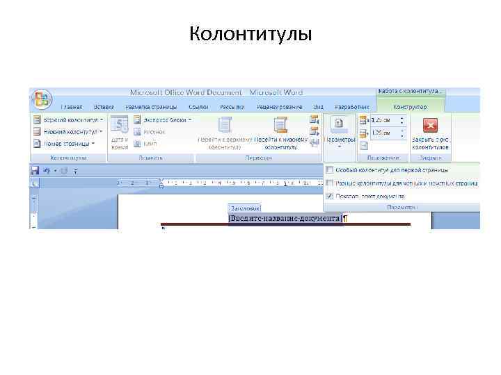Open the Нижний колонтитул dropdown
Viewport: 501px width, 375px height.
(x=69, y=132)
